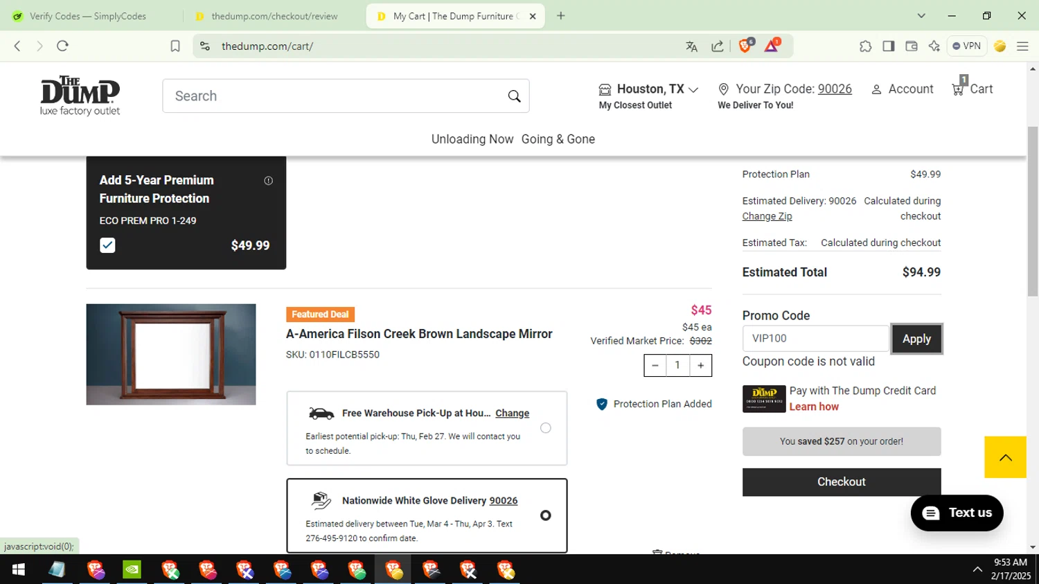Switch to thedump.com checkout review tab

click(274, 16)
